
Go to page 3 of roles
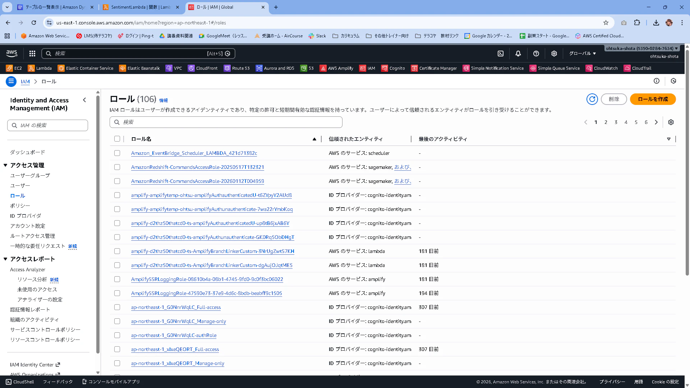(x=616, y=122)
